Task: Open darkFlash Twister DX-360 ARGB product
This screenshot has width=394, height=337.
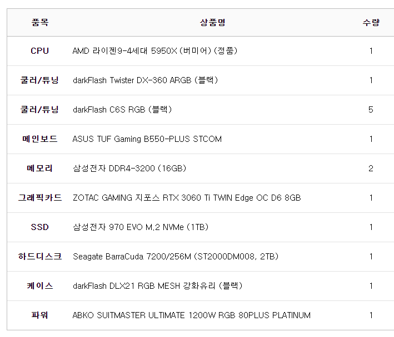Action: pyautogui.click(x=145, y=80)
